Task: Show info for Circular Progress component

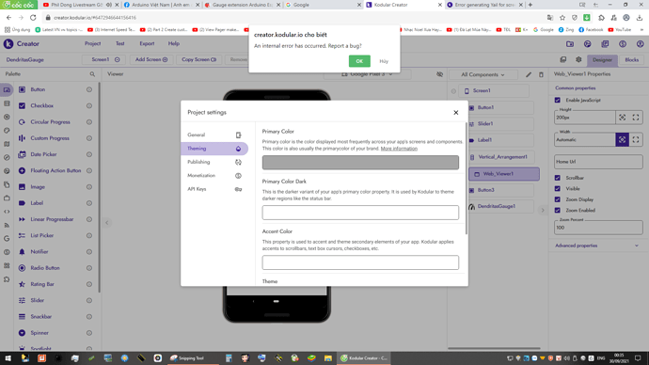Action: (x=89, y=122)
